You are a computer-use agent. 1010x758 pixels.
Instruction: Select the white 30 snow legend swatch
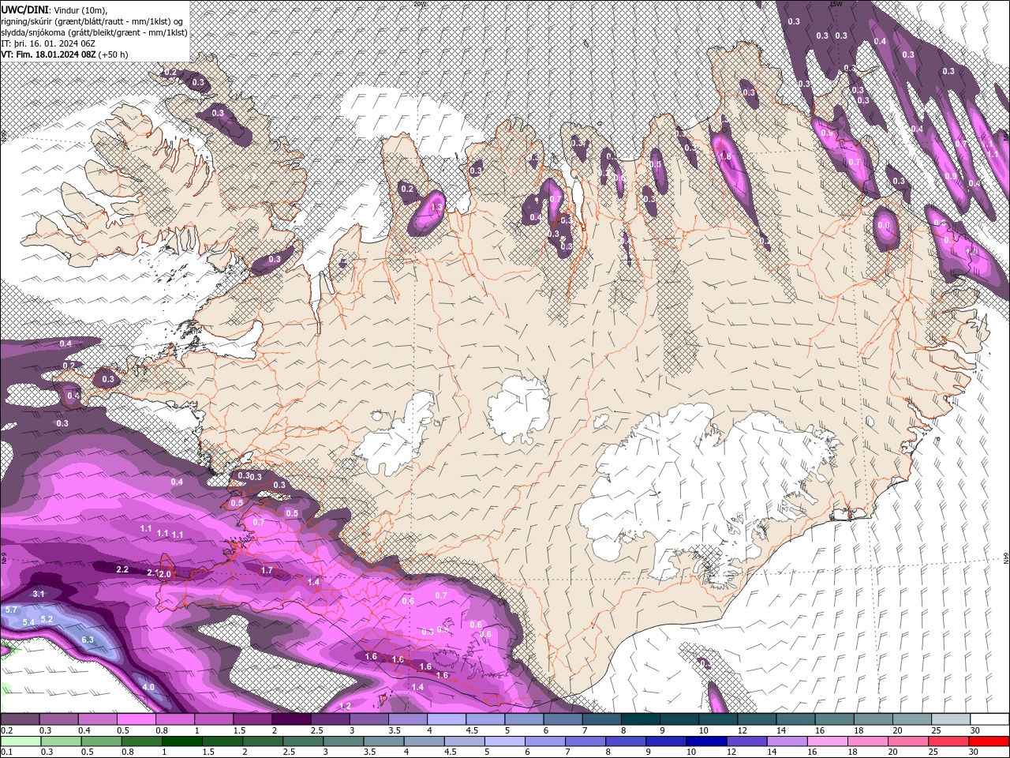click(x=989, y=719)
